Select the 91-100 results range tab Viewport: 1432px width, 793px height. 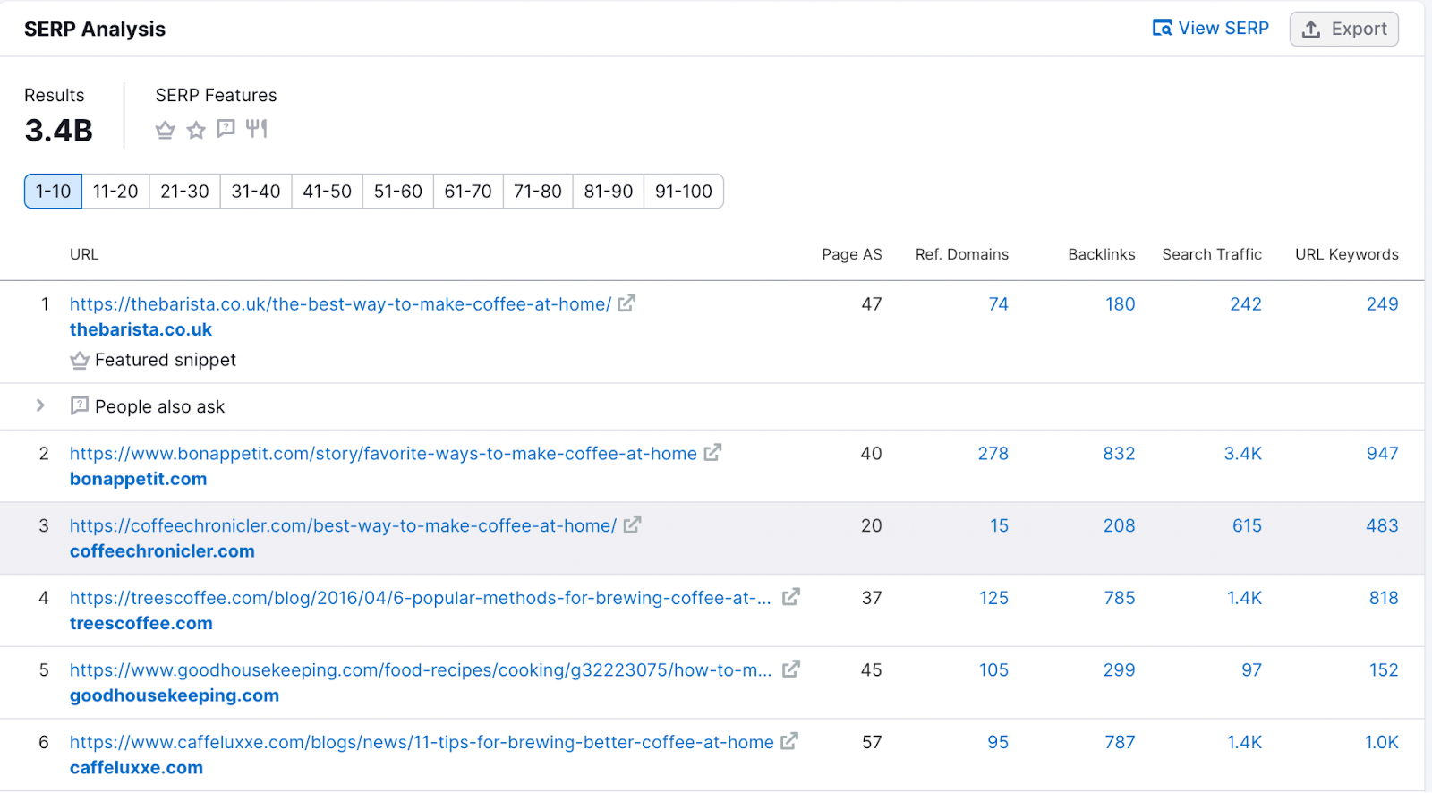[x=684, y=192]
